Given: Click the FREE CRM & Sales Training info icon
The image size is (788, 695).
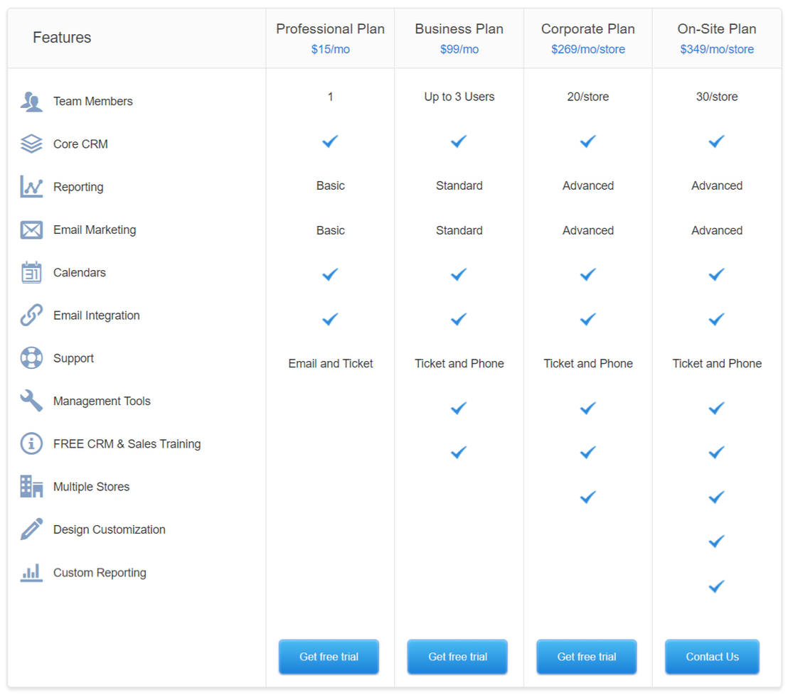Looking at the screenshot, I should coord(31,443).
